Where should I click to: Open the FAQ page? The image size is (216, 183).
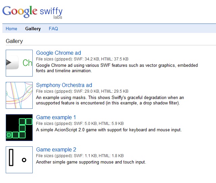pos(53,29)
